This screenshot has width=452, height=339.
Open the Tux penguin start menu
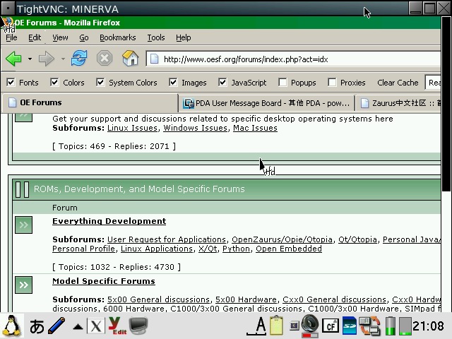[x=12, y=326]
